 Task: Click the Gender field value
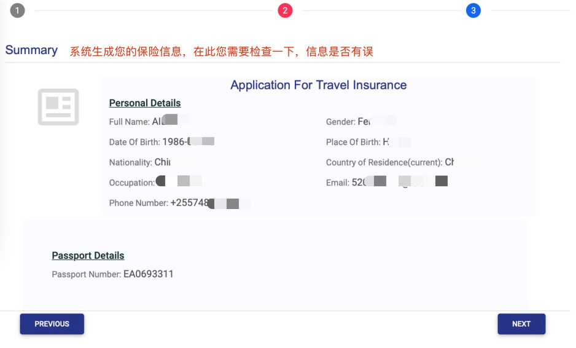(x=376, y=122)
